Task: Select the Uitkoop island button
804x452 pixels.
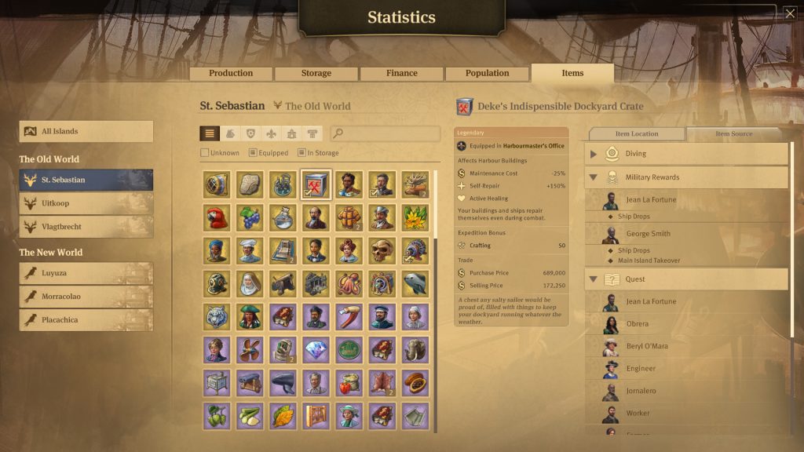Action: [x=86, y=203]
